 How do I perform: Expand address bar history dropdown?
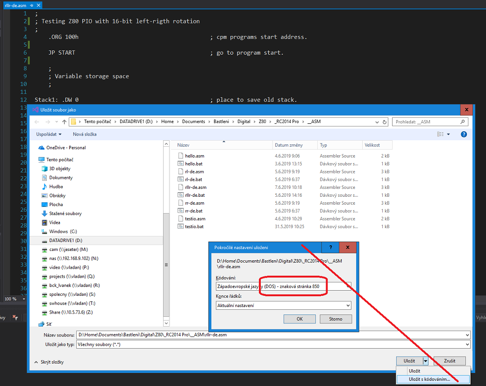377,122
